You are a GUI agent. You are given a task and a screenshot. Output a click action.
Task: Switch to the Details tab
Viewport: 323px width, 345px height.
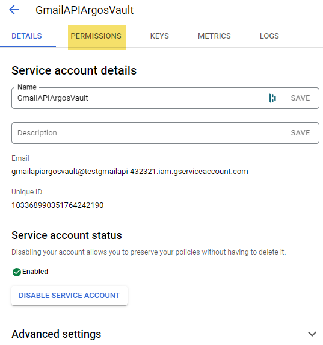click(x=26, y=36)
